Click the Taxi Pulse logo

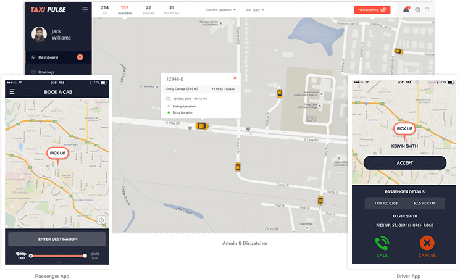[x=48, y=10]
